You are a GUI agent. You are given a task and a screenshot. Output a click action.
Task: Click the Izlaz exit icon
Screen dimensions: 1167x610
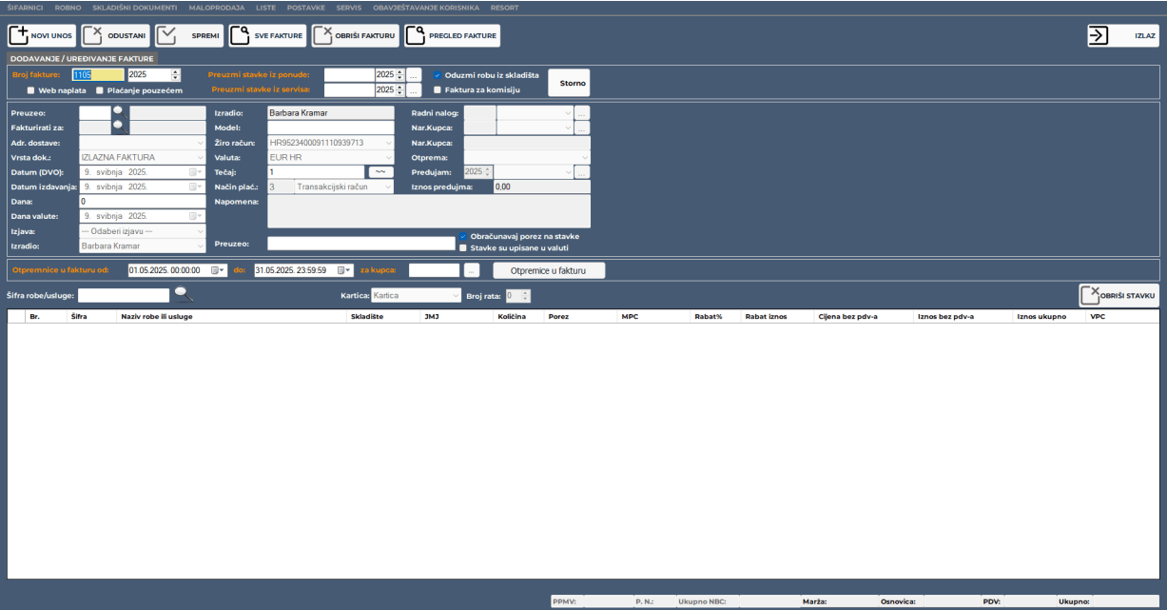[1099, 35]
